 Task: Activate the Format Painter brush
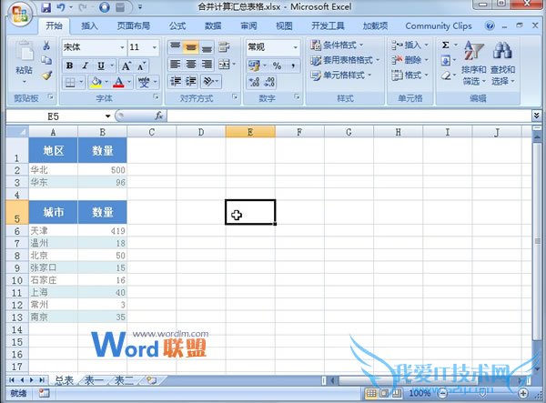point(47,76)
